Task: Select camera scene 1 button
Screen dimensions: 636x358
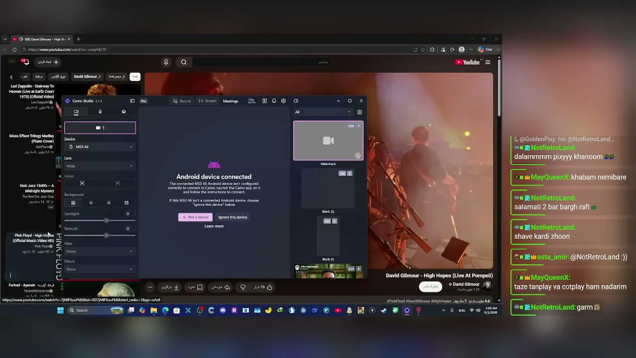Action: 100,128
